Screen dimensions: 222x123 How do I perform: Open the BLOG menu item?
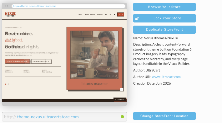87,14
